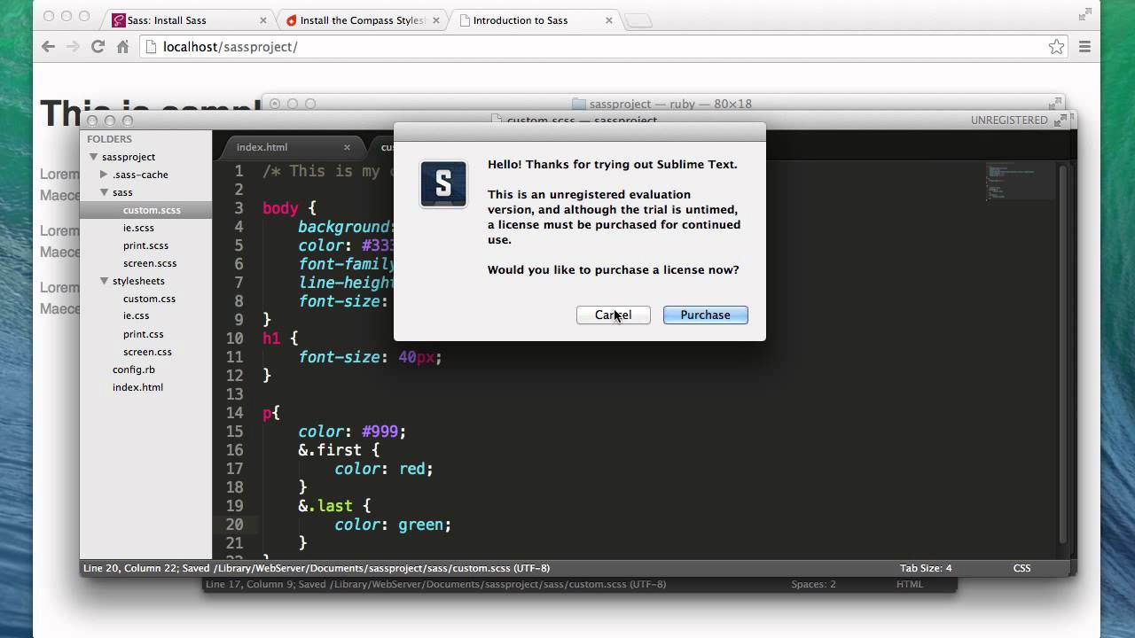
Task: Go forward in Chrome
Action: click(73, 47)
